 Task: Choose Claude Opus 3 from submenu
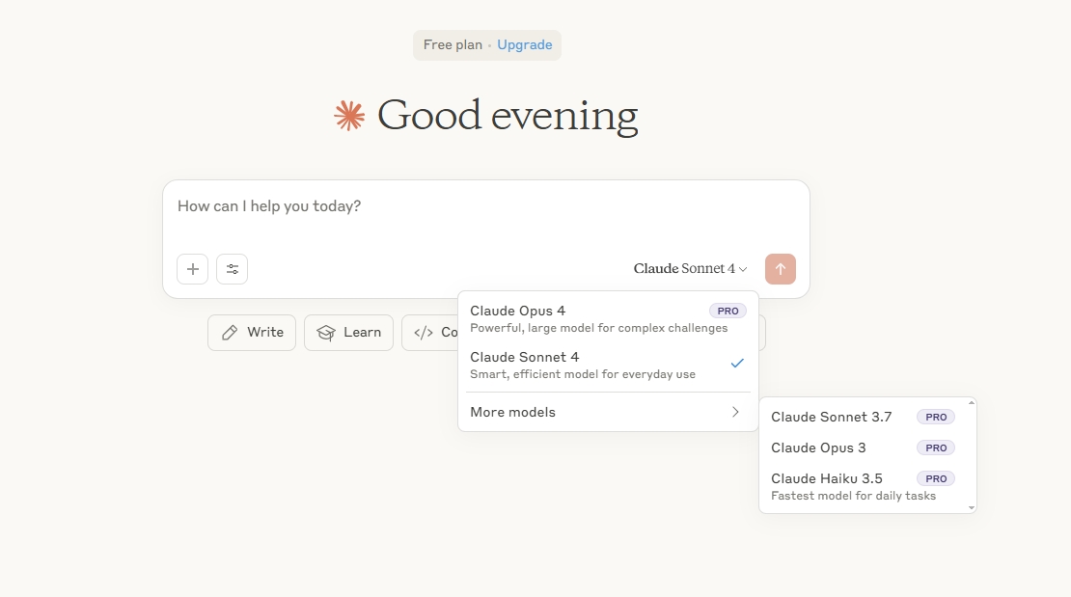[864, 448]
